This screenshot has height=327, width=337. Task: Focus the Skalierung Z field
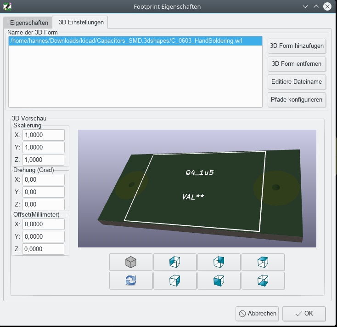(x=43, y=160)
